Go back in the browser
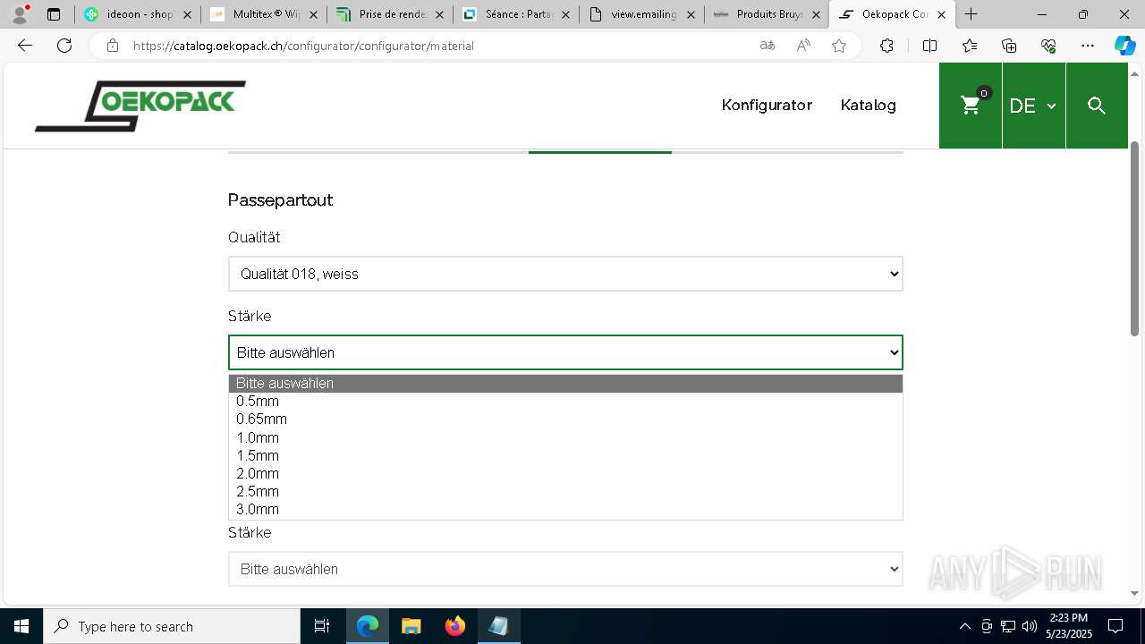The image size is (1145, 644). 25,46
